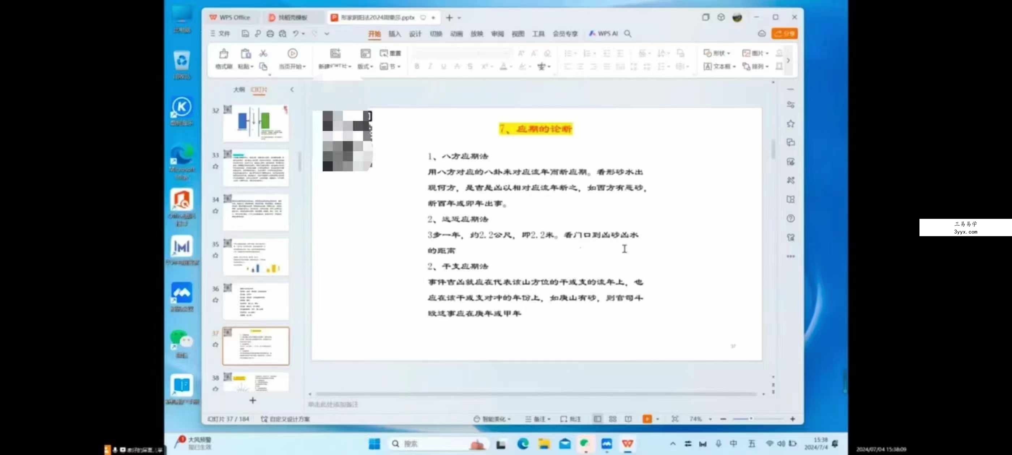Click the Cut scissors icon
Image resolution: width=1012 pixels, height=455 pixels.
263,53
